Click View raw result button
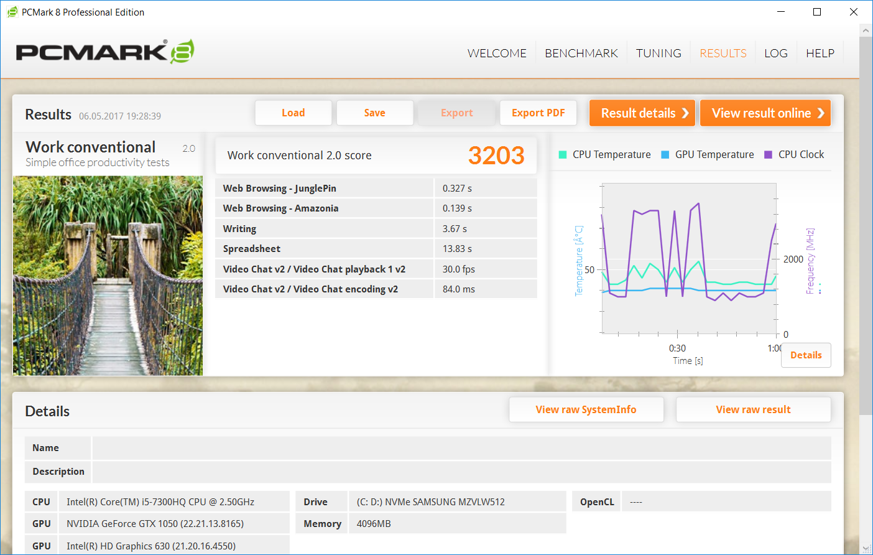Image resolution: width=873 pixels, height=555 pixels. point(753,409)
